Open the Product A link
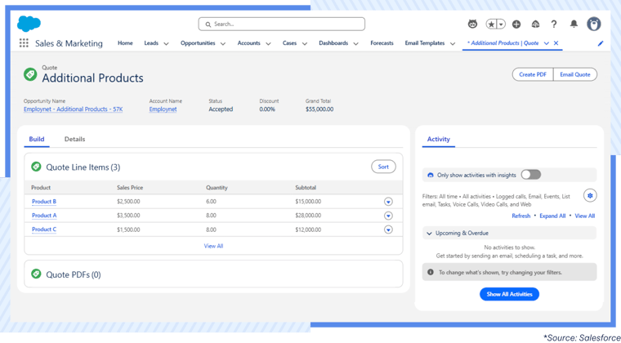621x343 pixels. pyautogui.click(x=44, y=216)
